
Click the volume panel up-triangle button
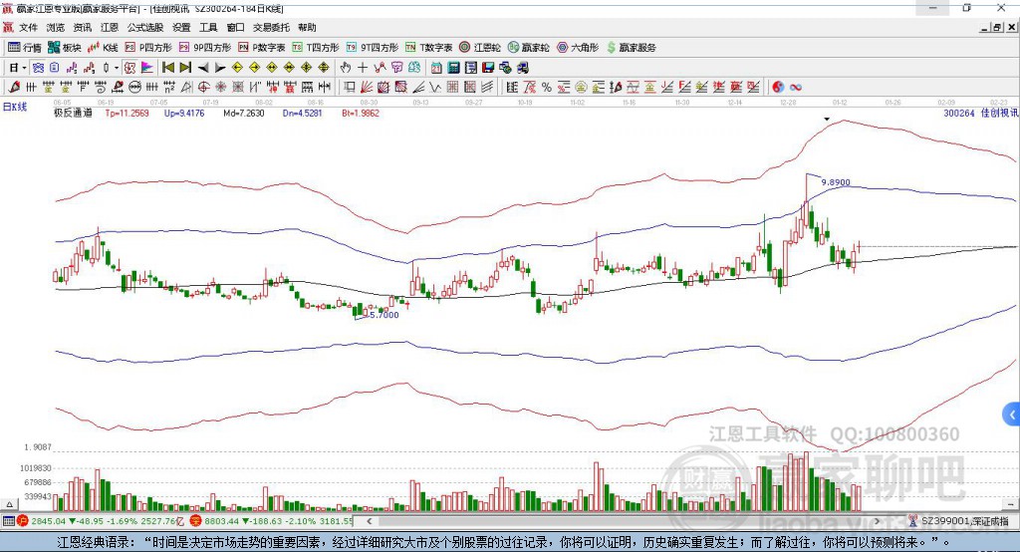9,504
